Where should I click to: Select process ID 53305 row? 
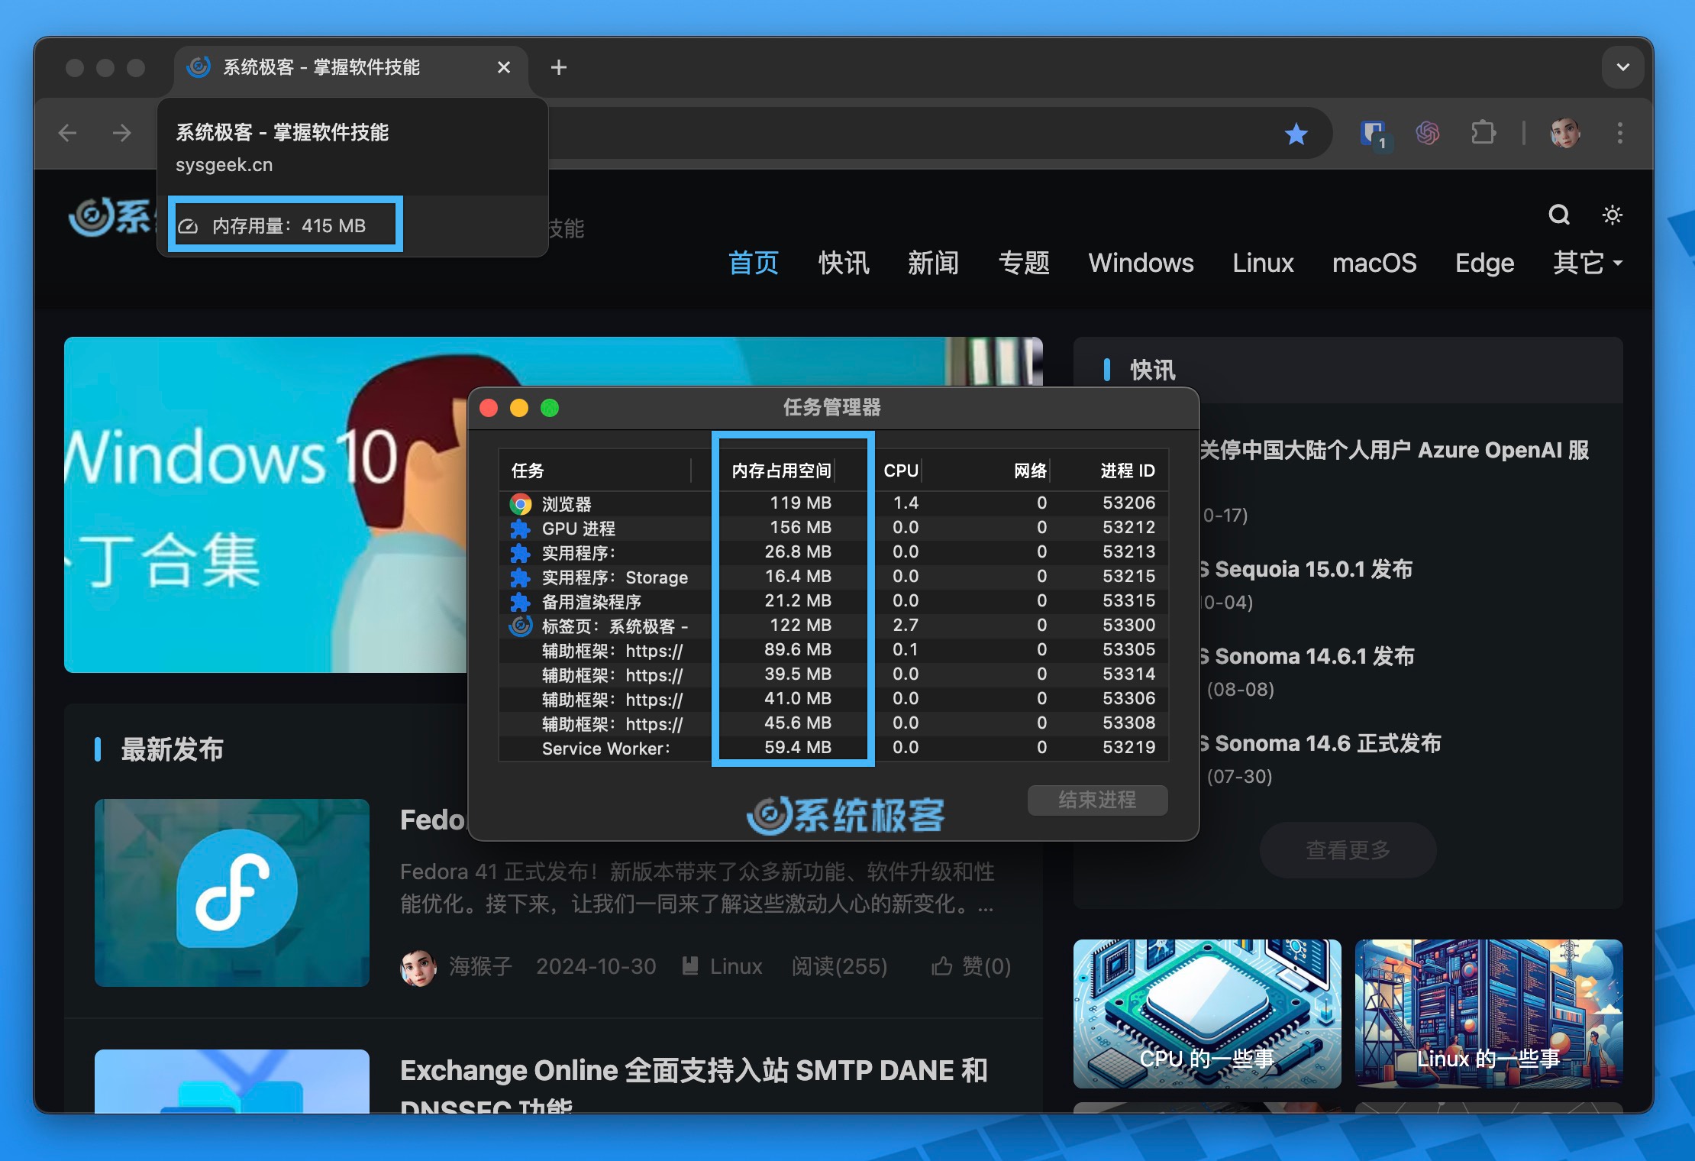833,650
